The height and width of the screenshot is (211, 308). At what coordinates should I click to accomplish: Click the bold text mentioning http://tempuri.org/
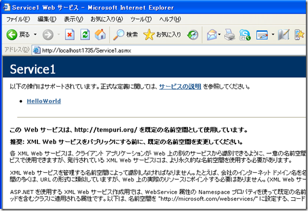129,130
